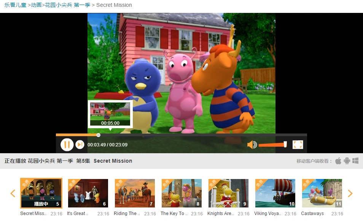363x223 pixels.
Task: Play episode 6 It's Great thumbnail
Action: (88, 193)
